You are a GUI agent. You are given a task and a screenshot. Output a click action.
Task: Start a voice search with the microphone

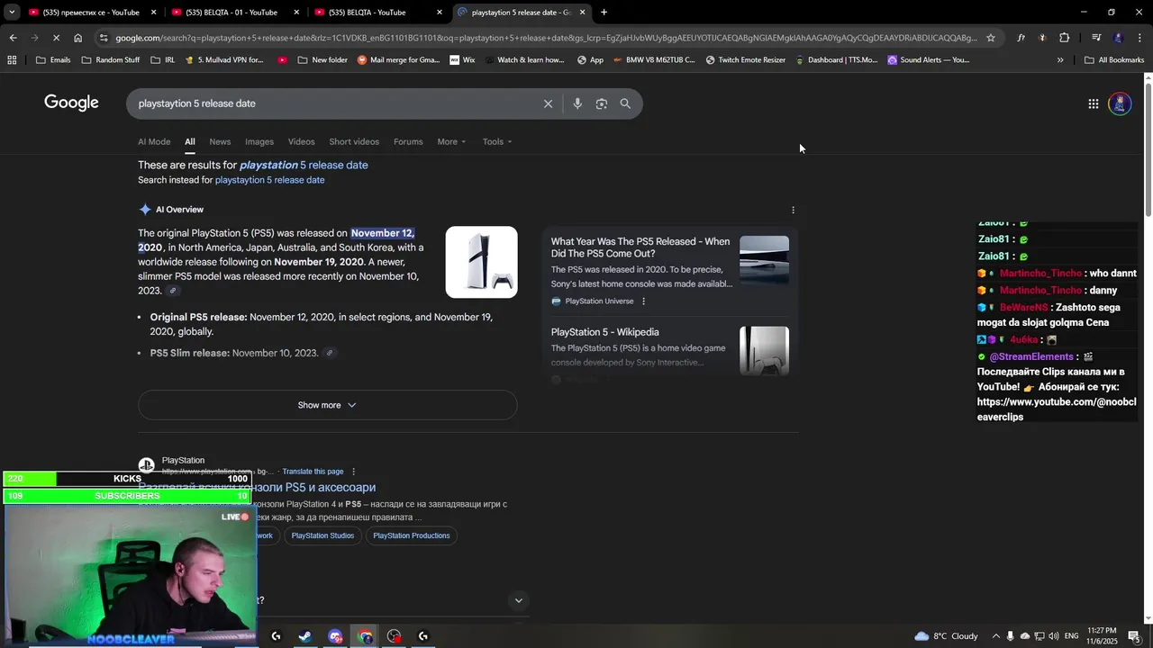point(577,103)
